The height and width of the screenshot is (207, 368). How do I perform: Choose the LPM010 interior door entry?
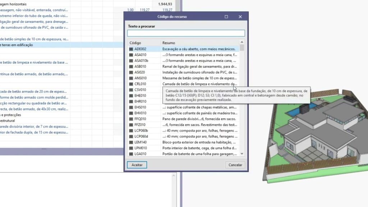199,148
